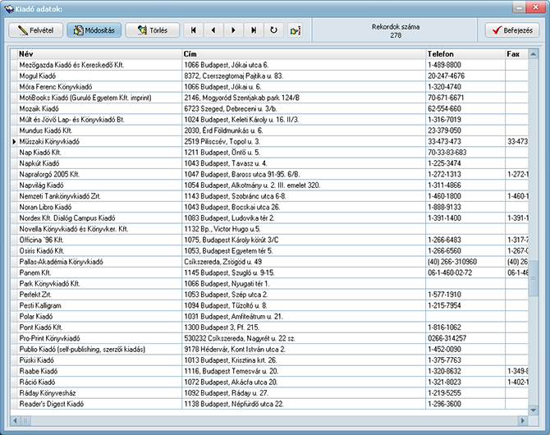Click vertical scrollbar down arrow
Viewport: 550px width, 435px height.
click(x=533, y=410)
